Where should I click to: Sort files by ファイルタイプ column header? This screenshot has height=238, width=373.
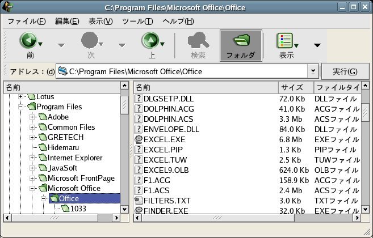pyautogui.click(x=338, y=87)
